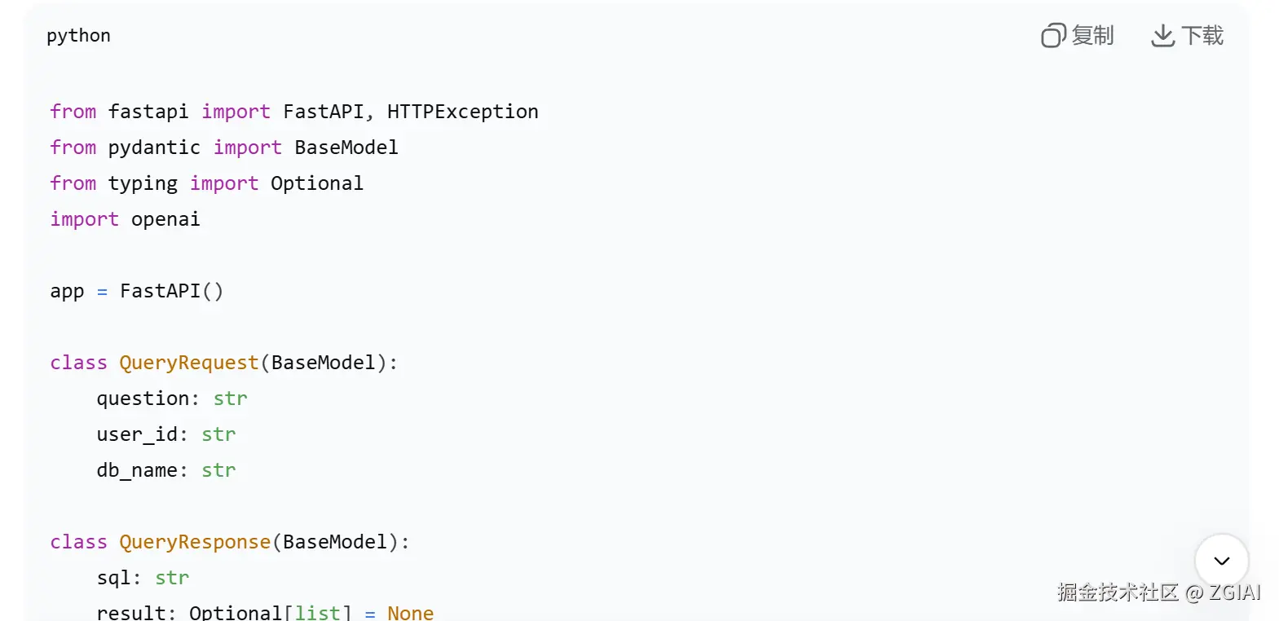Click the question field name
1279x621 pixels.
tap(143, 399)
